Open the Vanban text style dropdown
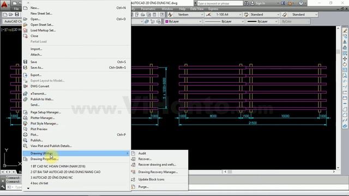 click(x=202, y=15)
